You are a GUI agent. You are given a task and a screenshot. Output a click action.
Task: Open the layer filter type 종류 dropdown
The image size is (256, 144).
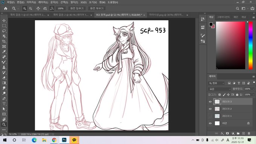click(216, 83)
